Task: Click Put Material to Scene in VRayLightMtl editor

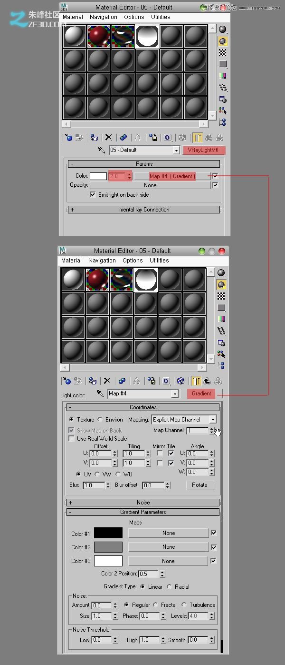Action: coord(79,138)
